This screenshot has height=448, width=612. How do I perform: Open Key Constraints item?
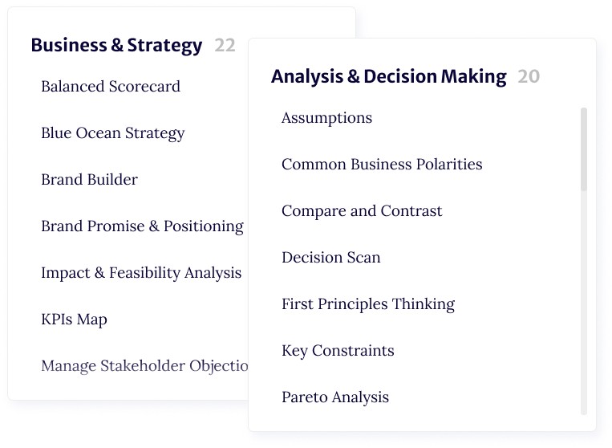(x=338, y=351)
